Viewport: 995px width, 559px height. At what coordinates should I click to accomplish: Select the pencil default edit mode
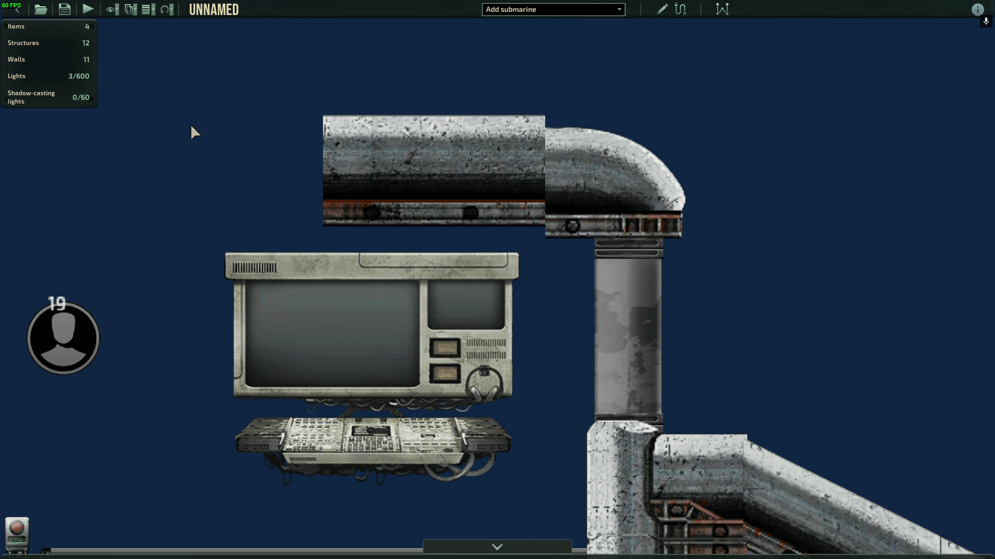(662, 9)
